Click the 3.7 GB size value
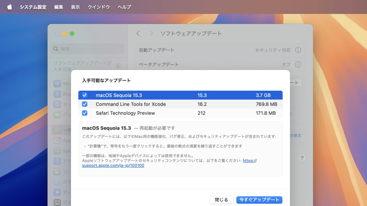 [263, 95]
